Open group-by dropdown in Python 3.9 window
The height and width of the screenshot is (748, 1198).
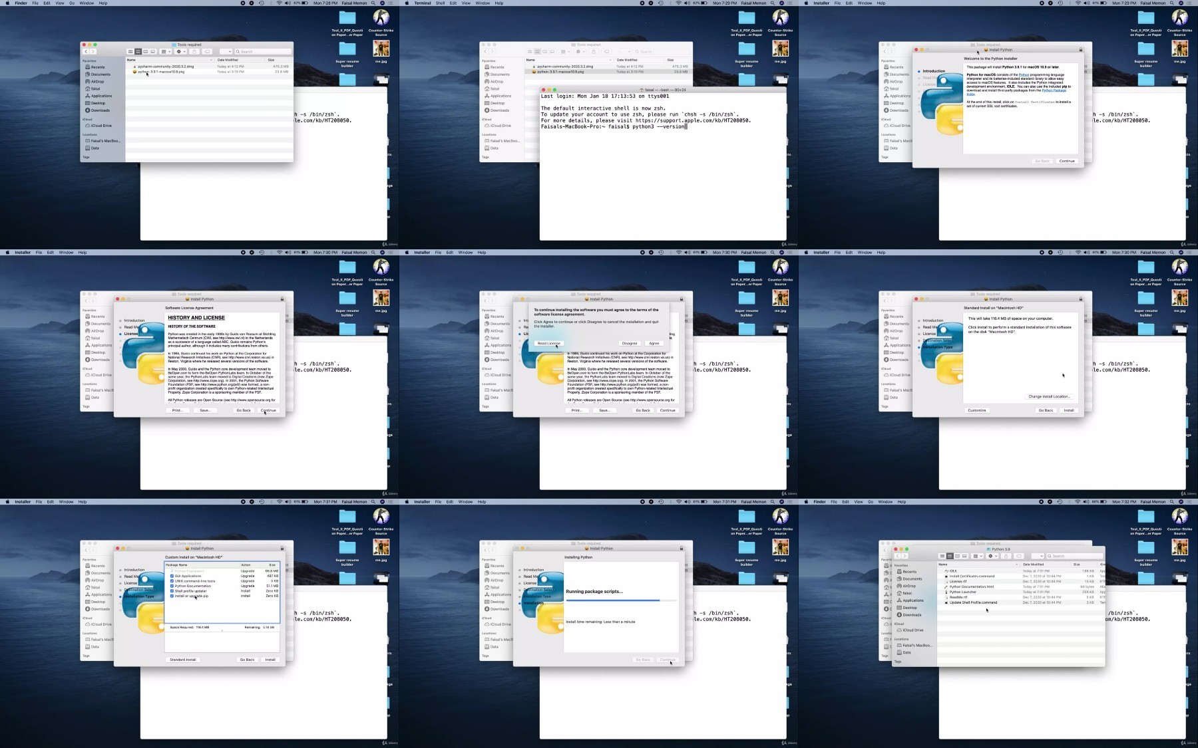pos(978,556)
